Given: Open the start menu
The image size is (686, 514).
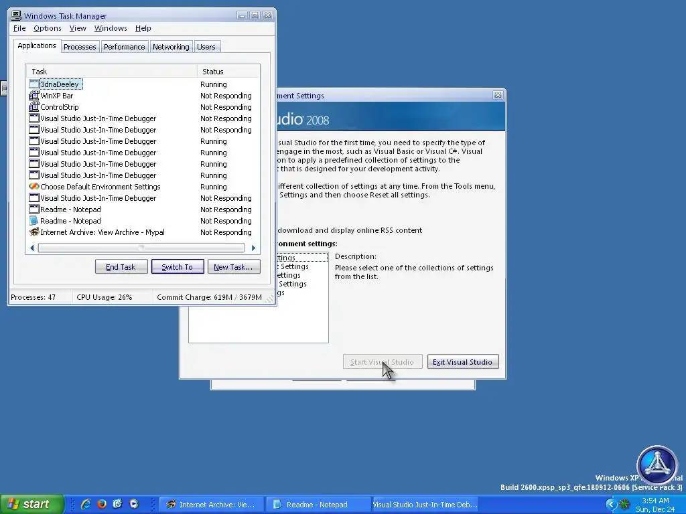Looking at the screenshot, I should (x=31, y=504).
